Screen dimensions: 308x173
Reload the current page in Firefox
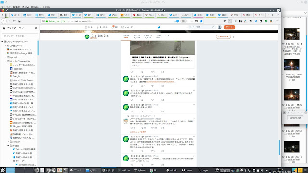tap(14, 21)
